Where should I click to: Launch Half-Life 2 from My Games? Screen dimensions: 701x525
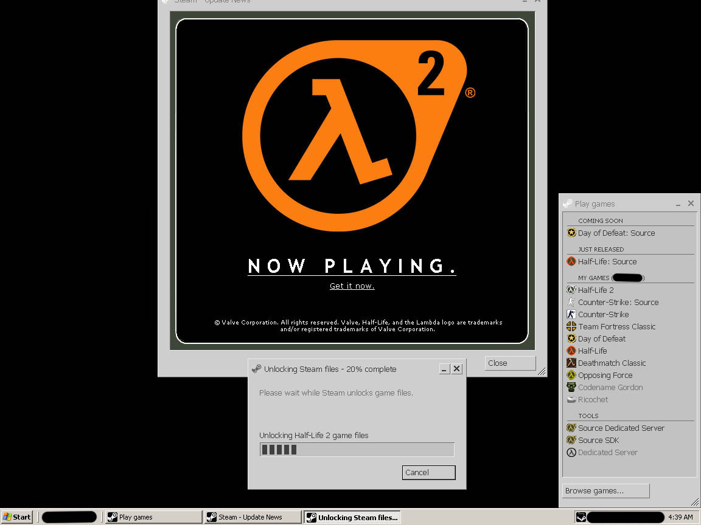596,290
